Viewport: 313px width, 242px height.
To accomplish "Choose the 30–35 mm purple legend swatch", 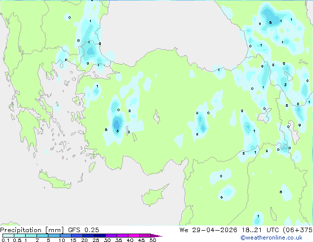I will [111, 236].
